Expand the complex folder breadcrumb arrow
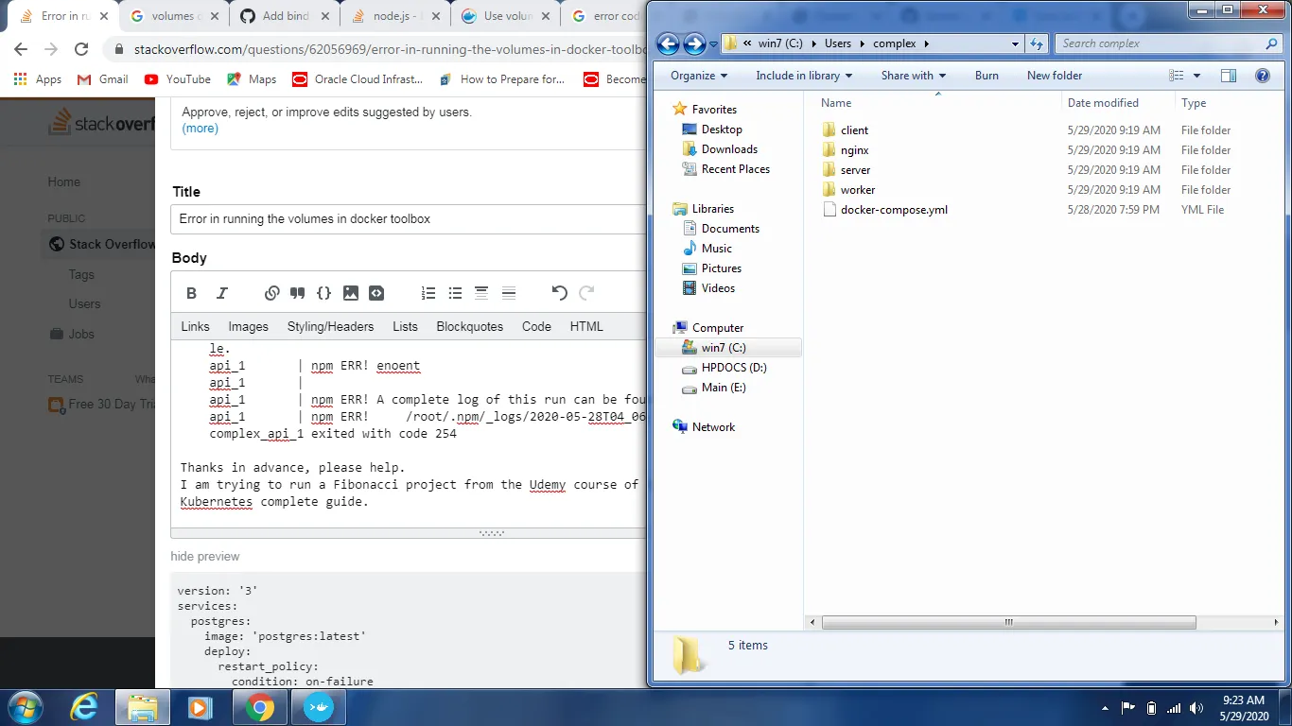 [x=926, y=43]
